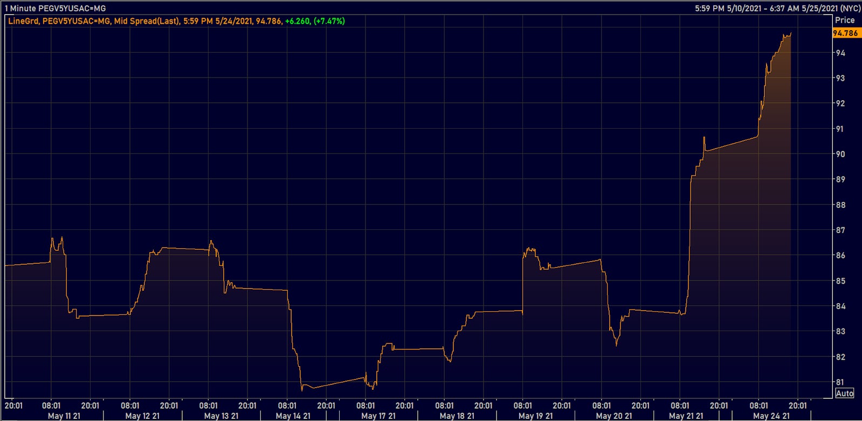Click the May 24 21 date label

tap(771, 416)
